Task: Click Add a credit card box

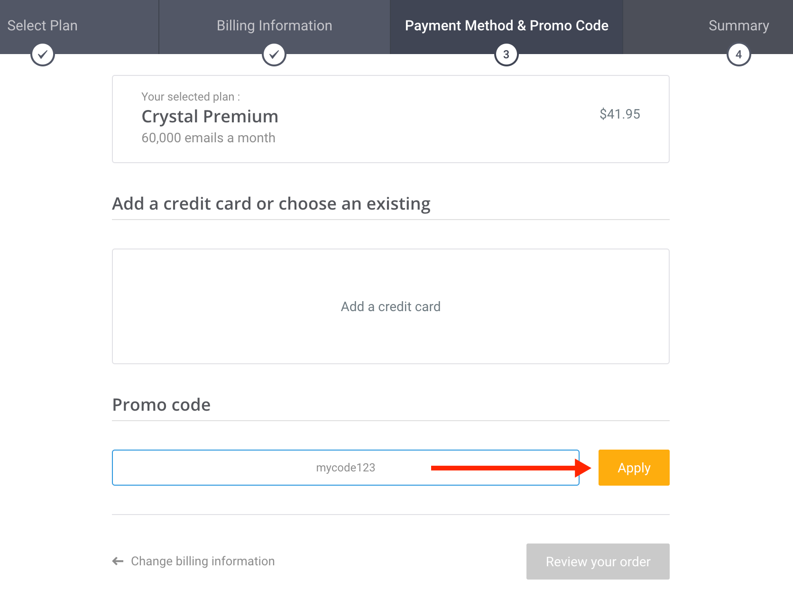Action: point(391,306)
